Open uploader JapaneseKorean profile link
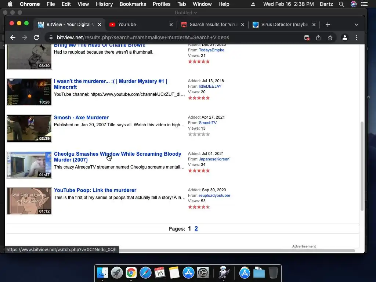Image resolution: width=376 pixels, height=282 pixels. (x=214, y=159)
